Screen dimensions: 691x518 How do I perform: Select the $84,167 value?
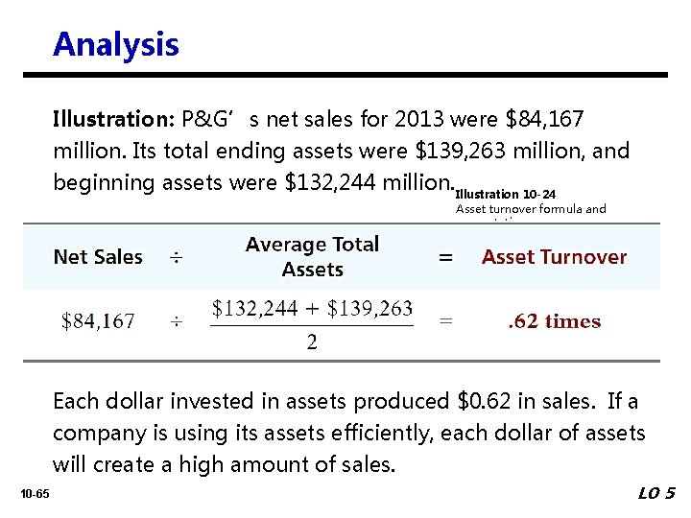pos(98,321)
